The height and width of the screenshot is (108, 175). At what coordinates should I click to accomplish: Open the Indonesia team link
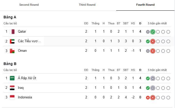pyautogui.click(x=25, y=97)
